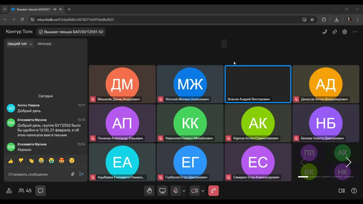Image resolution: width=363 pixels, height=204 pixels.
Task: Select Власов Андрей Викторович video tile
Action: coord(258,84)
